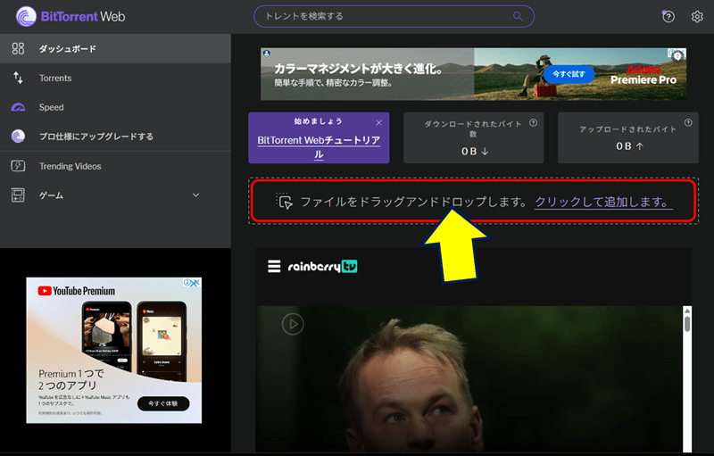Click the Torrents up-down arrows icon

click(18, 78)
